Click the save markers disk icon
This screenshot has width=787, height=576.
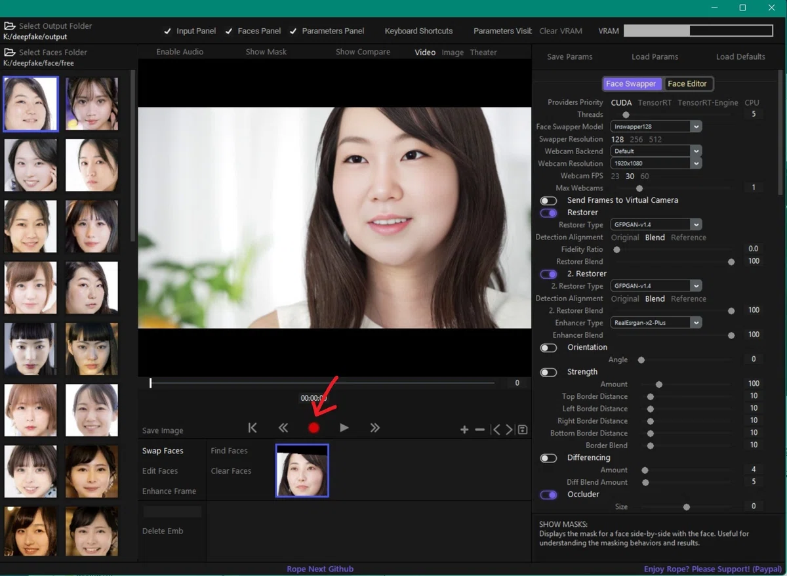[x=523, y=430]
